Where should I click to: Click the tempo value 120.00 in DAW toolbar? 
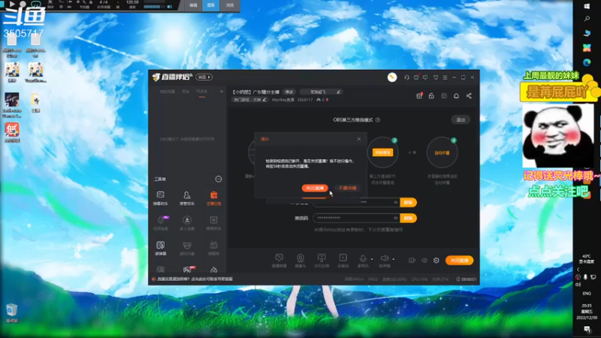[x=133, y=2]
